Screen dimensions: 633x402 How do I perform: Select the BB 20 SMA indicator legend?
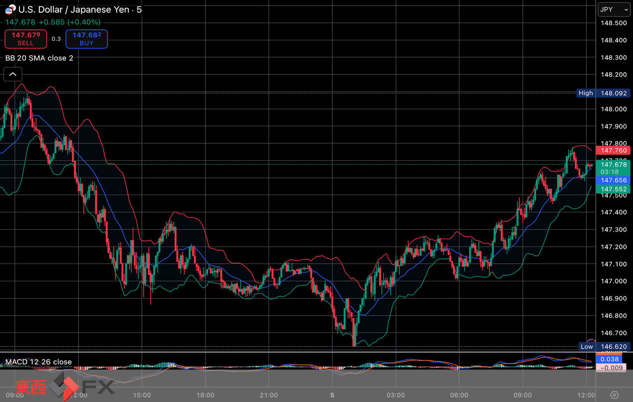[39, 58]
